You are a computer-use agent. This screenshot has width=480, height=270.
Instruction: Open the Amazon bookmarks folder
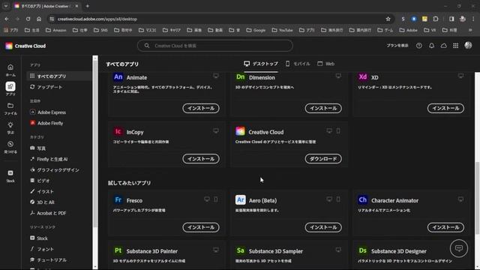coord(56,30)
